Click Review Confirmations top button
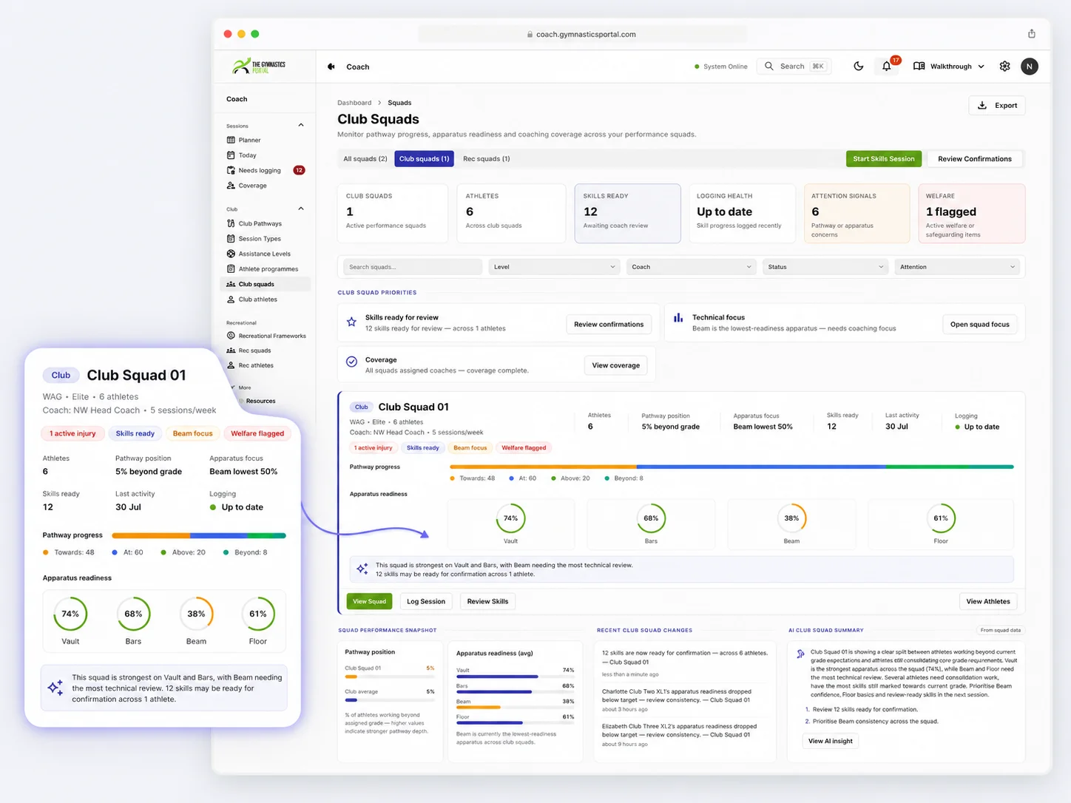1071x803 pixels. tap(975, 159)
